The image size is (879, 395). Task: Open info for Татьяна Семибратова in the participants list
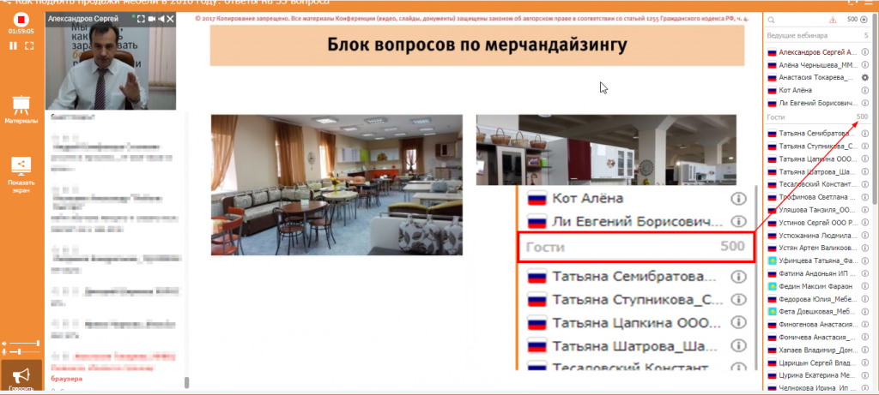(864, 134)
